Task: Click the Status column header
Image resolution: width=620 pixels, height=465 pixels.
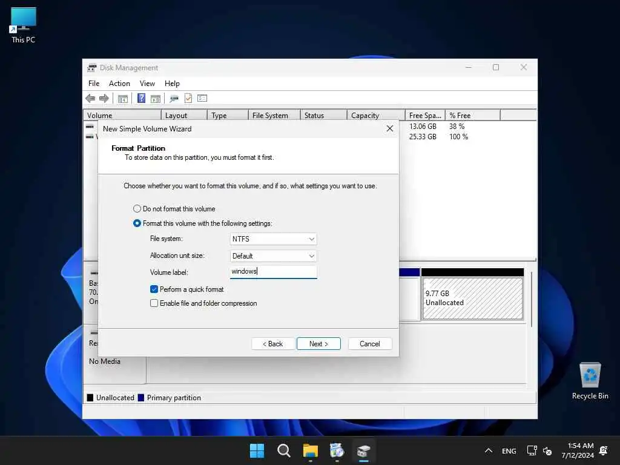Action: click(323, 115)
